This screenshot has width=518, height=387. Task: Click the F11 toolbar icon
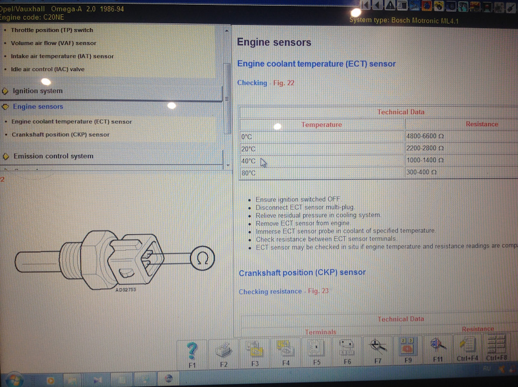[x=438, y=349]
